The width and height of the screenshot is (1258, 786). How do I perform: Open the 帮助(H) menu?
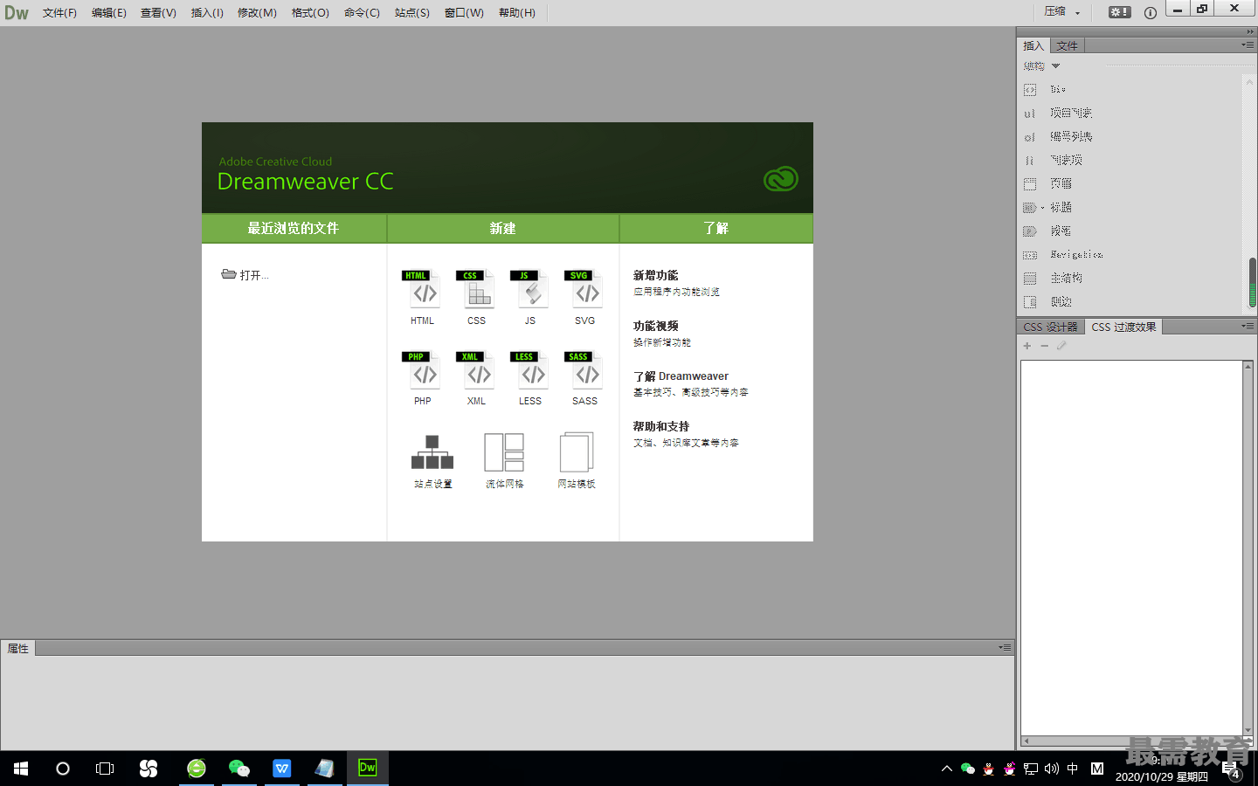click(x=517, y=12)
